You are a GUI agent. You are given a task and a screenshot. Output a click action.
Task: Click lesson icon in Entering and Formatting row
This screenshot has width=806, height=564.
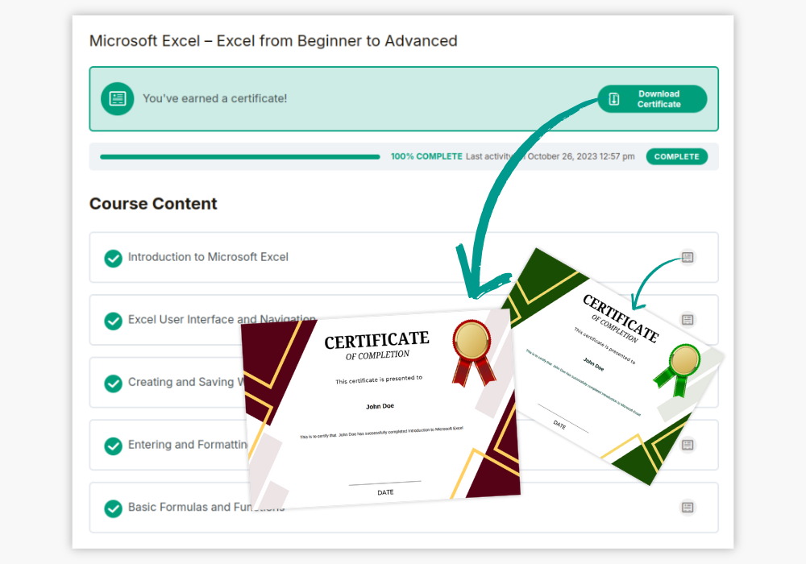(687, 445)
